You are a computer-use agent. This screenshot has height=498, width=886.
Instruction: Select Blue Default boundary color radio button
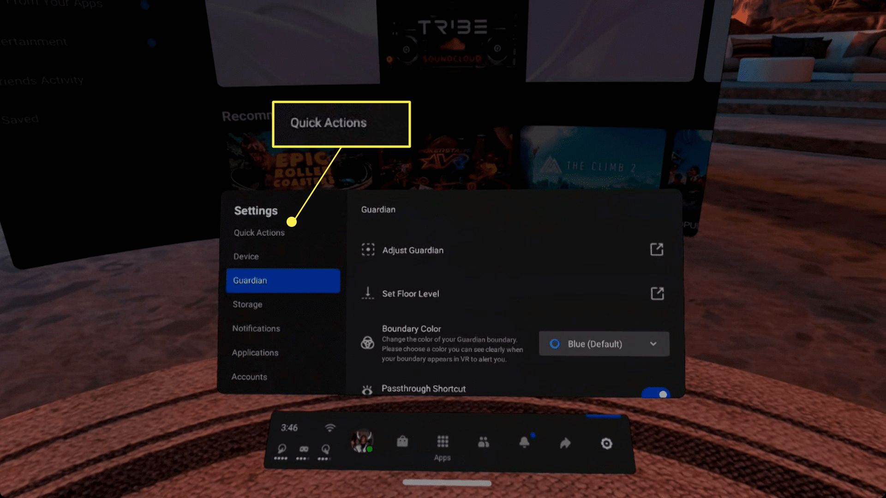pos(554,344)
